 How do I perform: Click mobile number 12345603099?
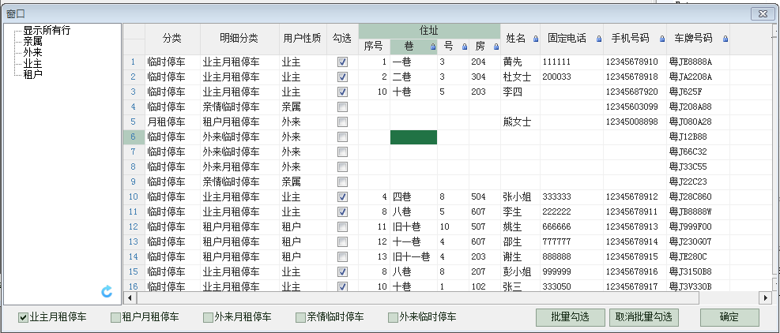pyautogui.click(x=631, y=107)
